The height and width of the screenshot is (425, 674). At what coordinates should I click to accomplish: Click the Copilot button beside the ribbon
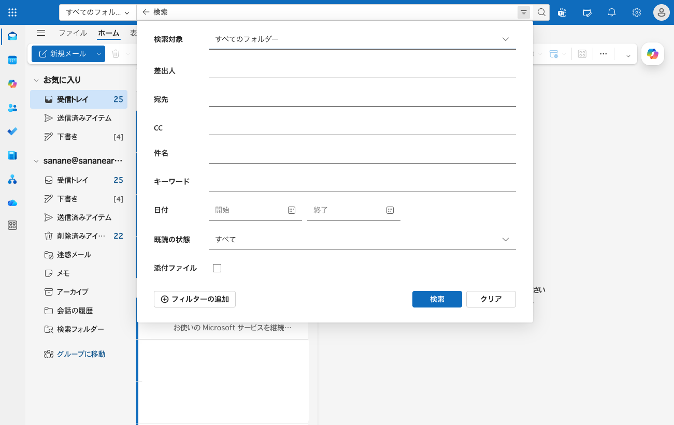click(653, 54)
